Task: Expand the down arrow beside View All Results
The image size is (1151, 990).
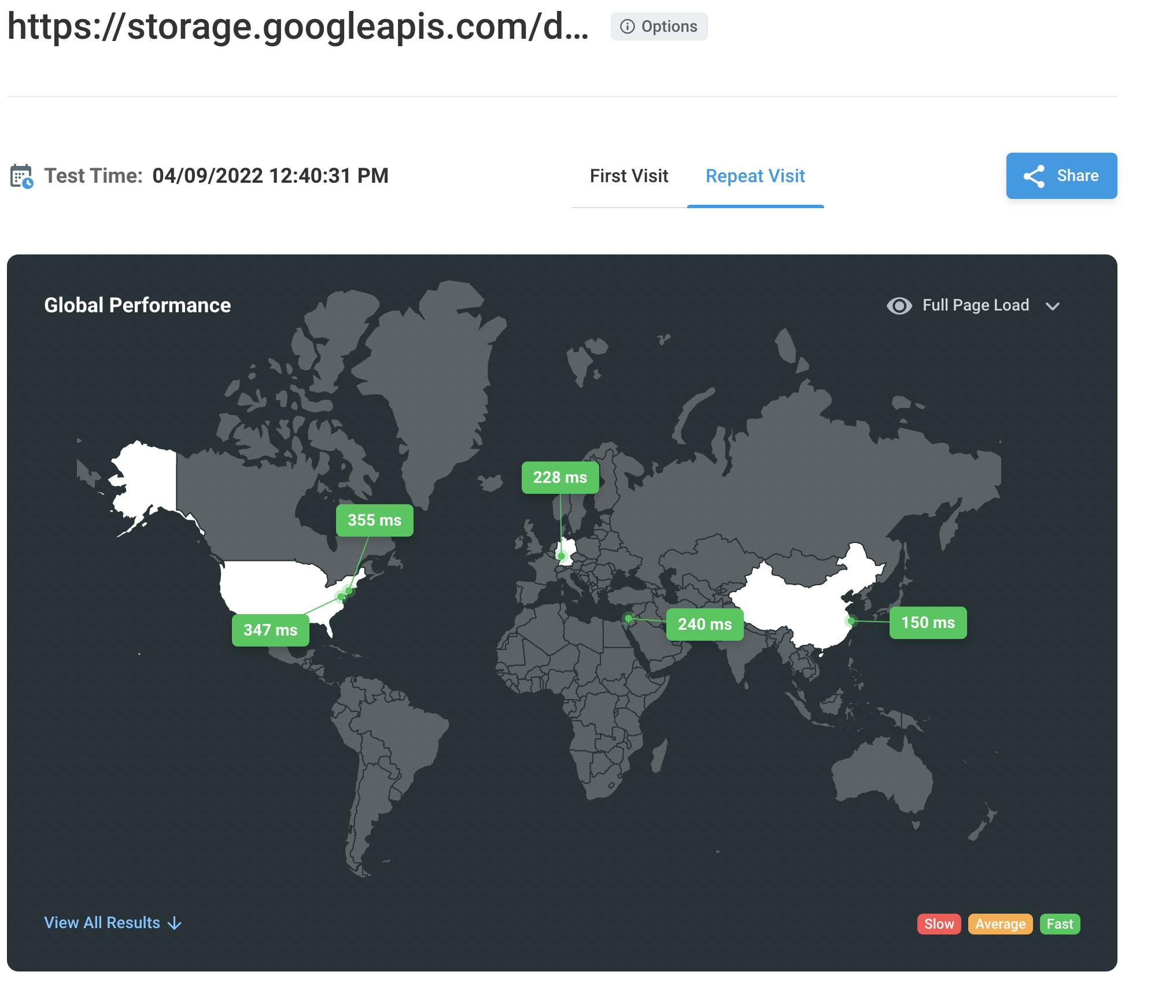Action: coord(174,923)
